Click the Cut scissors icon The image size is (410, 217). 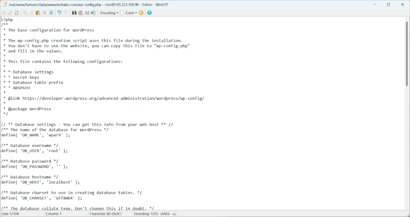click(32, 12)
